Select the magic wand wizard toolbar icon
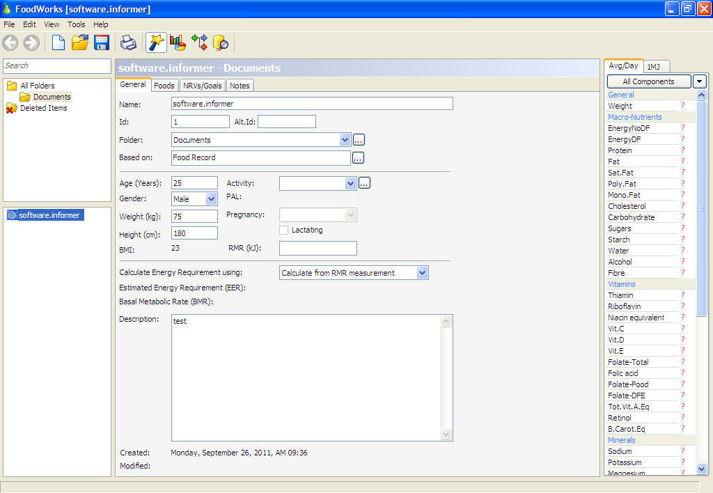The image size is (713, 493). coord(156,42)
